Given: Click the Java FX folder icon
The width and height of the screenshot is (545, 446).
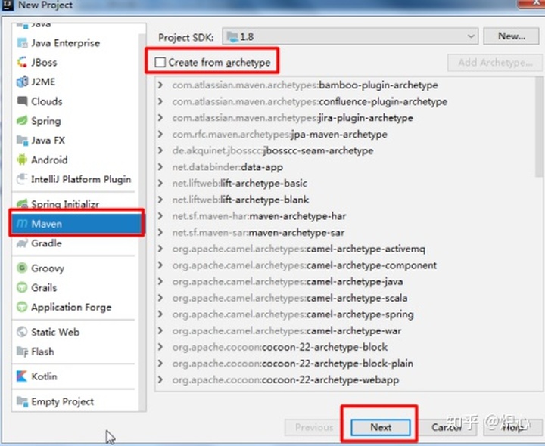Looking at the screenshot, I should point(22,140).
